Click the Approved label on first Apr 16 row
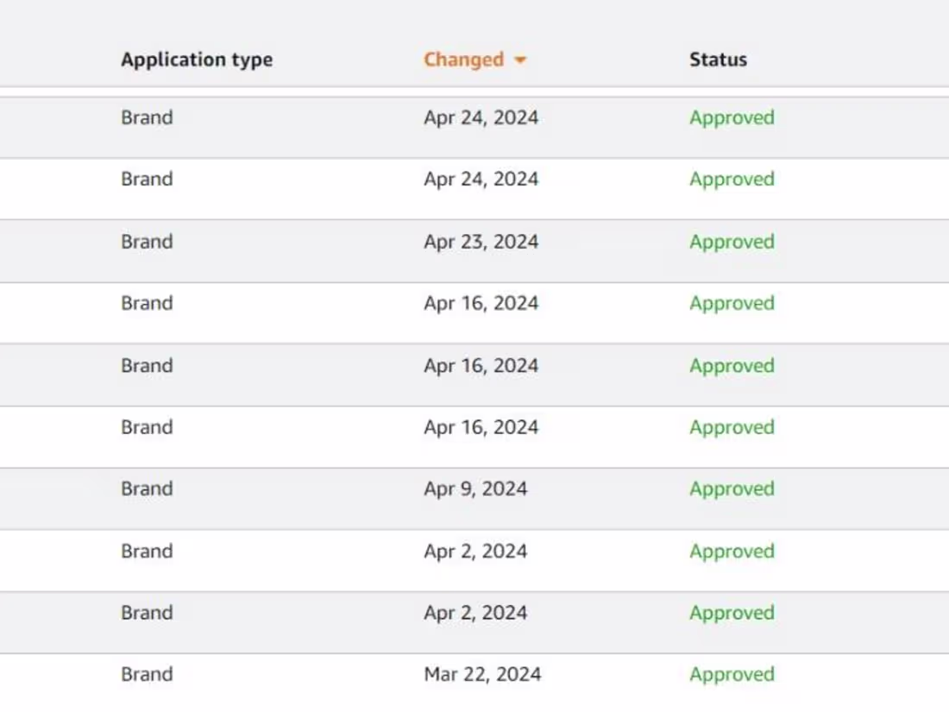Screen dimensions: 949x712 (x=732, y=303)
